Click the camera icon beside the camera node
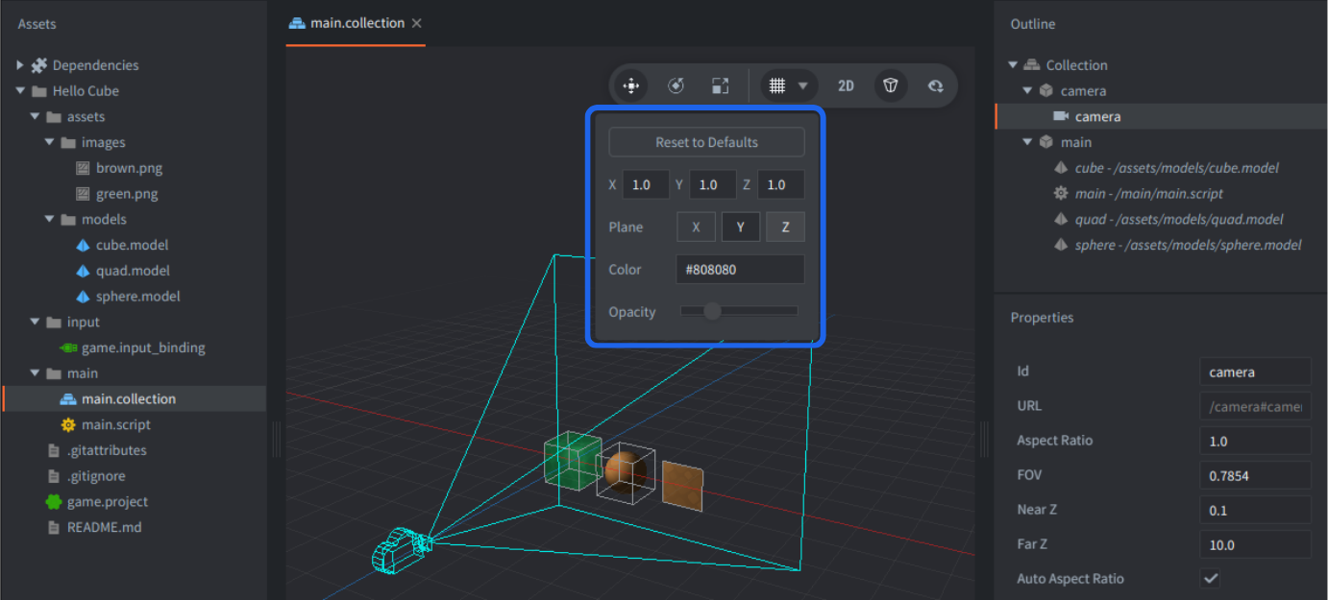 [1066, 116]
